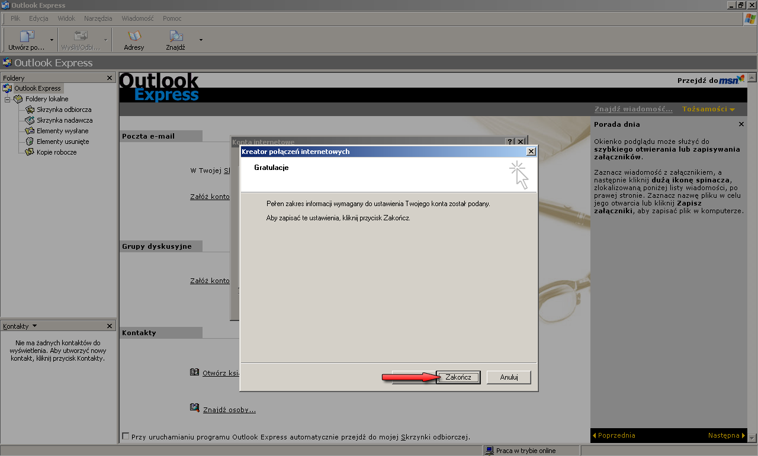Screen dimensions: 758x456
Task: Click the Znajdź osoby link
Action: 229,409
